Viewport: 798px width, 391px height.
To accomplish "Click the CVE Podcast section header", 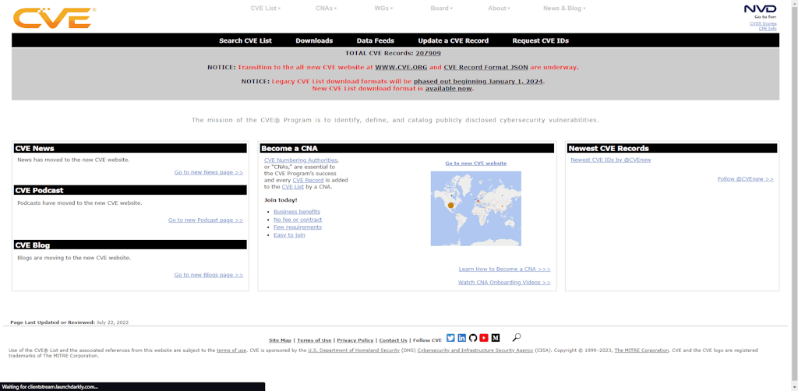I will [131, 190].
